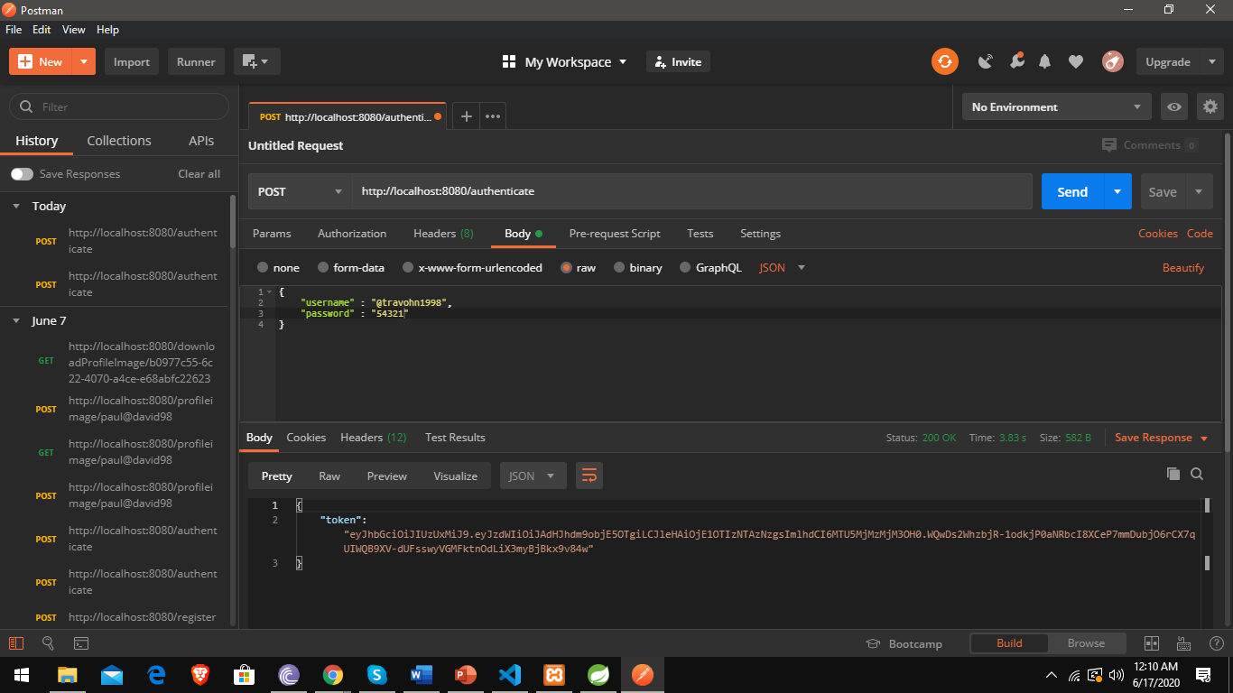This screenshot has height=693, width=1233.
Task: Open Visual Studio Code from taskbar
Action: click(x=510, y=674)
